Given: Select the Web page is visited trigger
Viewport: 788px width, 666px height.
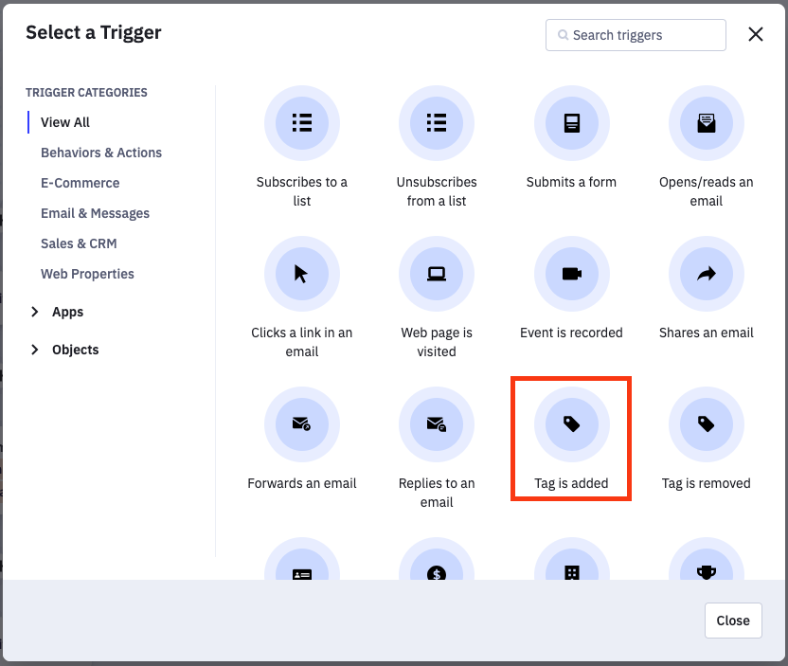Looking at the screenshot, I should click(x=437, y=274).
